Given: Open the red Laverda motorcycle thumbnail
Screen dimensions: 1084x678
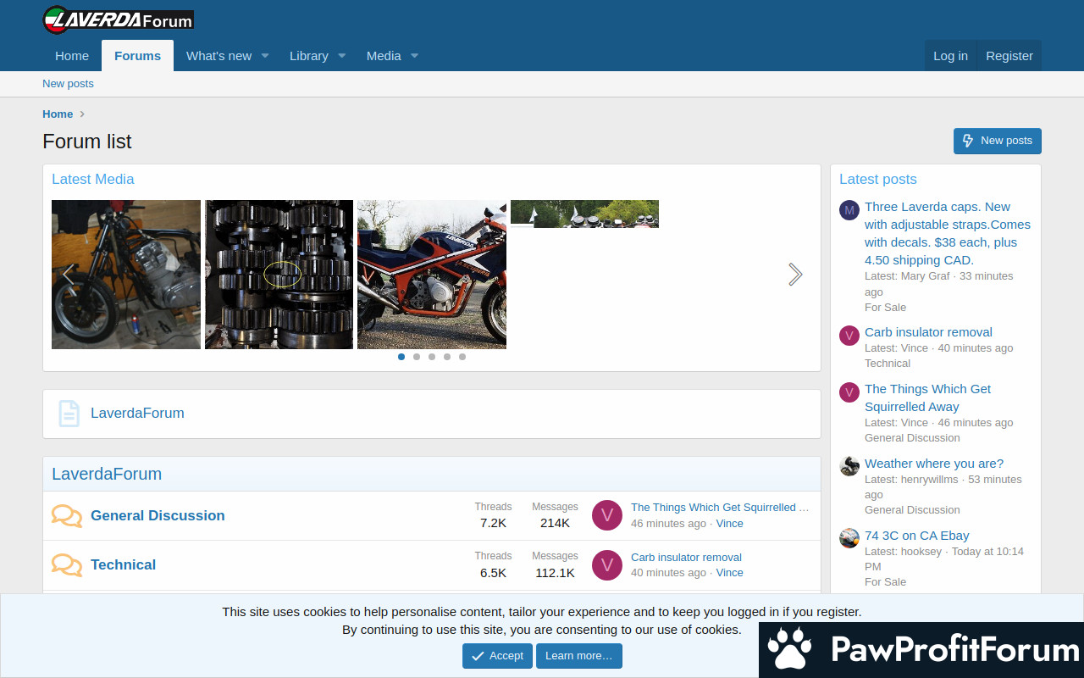Looking at the screenshot, I should 432,275.
